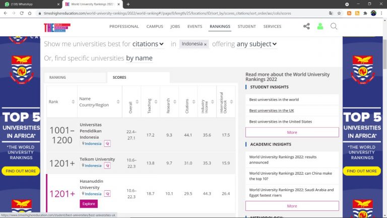Click by name to find universities
This screenshot has height=218, width=387.
(139, 58)
